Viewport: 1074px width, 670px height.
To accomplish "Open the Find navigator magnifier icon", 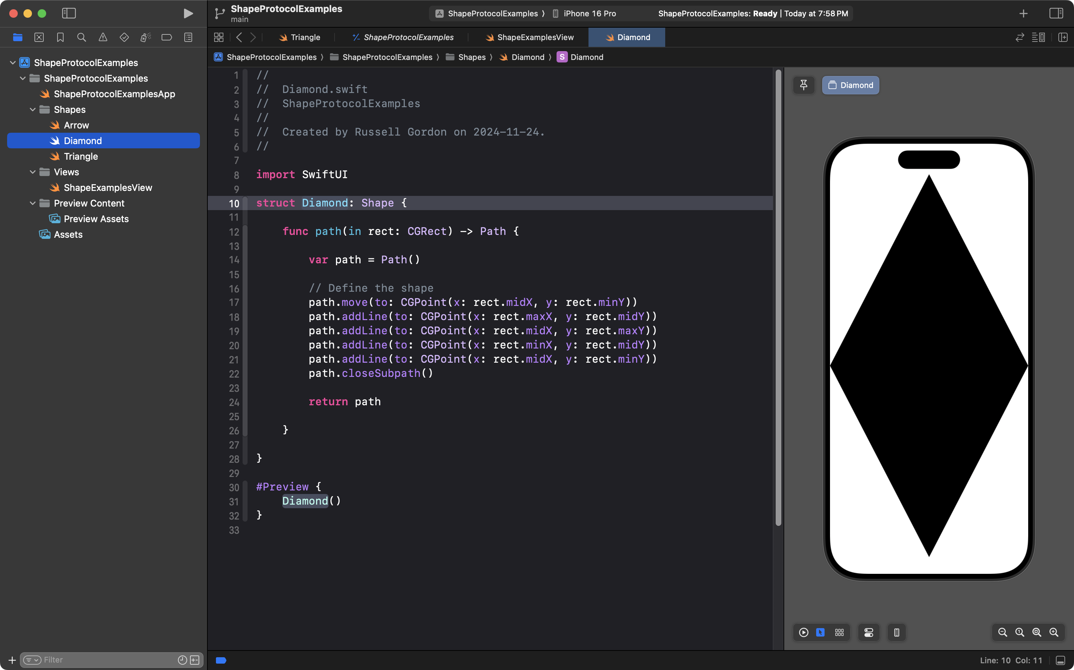I will tap(82, 37).
